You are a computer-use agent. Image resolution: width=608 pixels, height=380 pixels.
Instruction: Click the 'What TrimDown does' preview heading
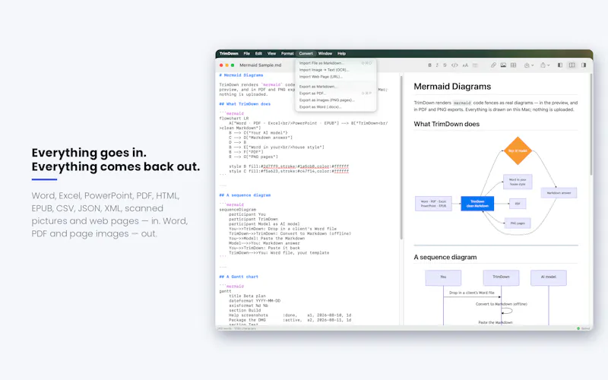click(446, 124)
